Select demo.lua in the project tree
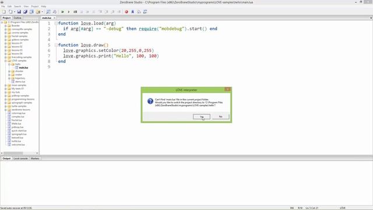 click(x=20, y=82)
